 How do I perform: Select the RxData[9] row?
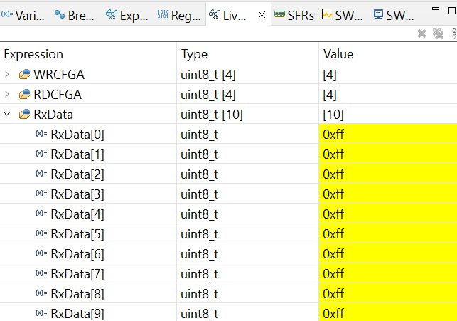(x=229, y=312)
